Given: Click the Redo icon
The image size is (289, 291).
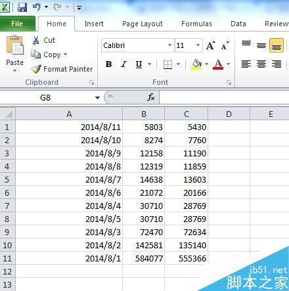Looking at the screenshot, I should coord(57,7).
